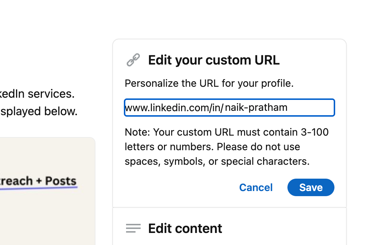Save the custom URL
Viewport: 392px width, 245px height.
click(x=311, y=187)
